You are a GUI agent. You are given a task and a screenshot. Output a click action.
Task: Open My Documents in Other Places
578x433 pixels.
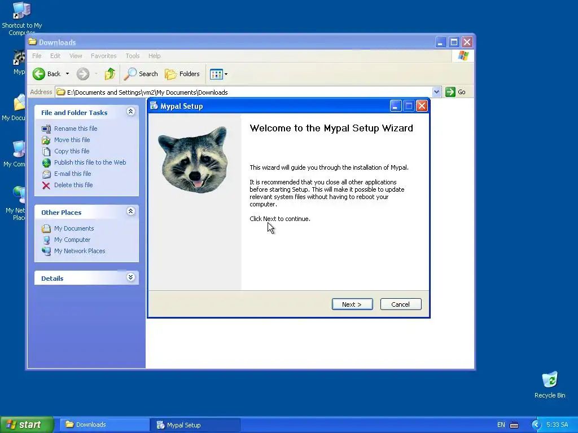(x=74, y=229)
